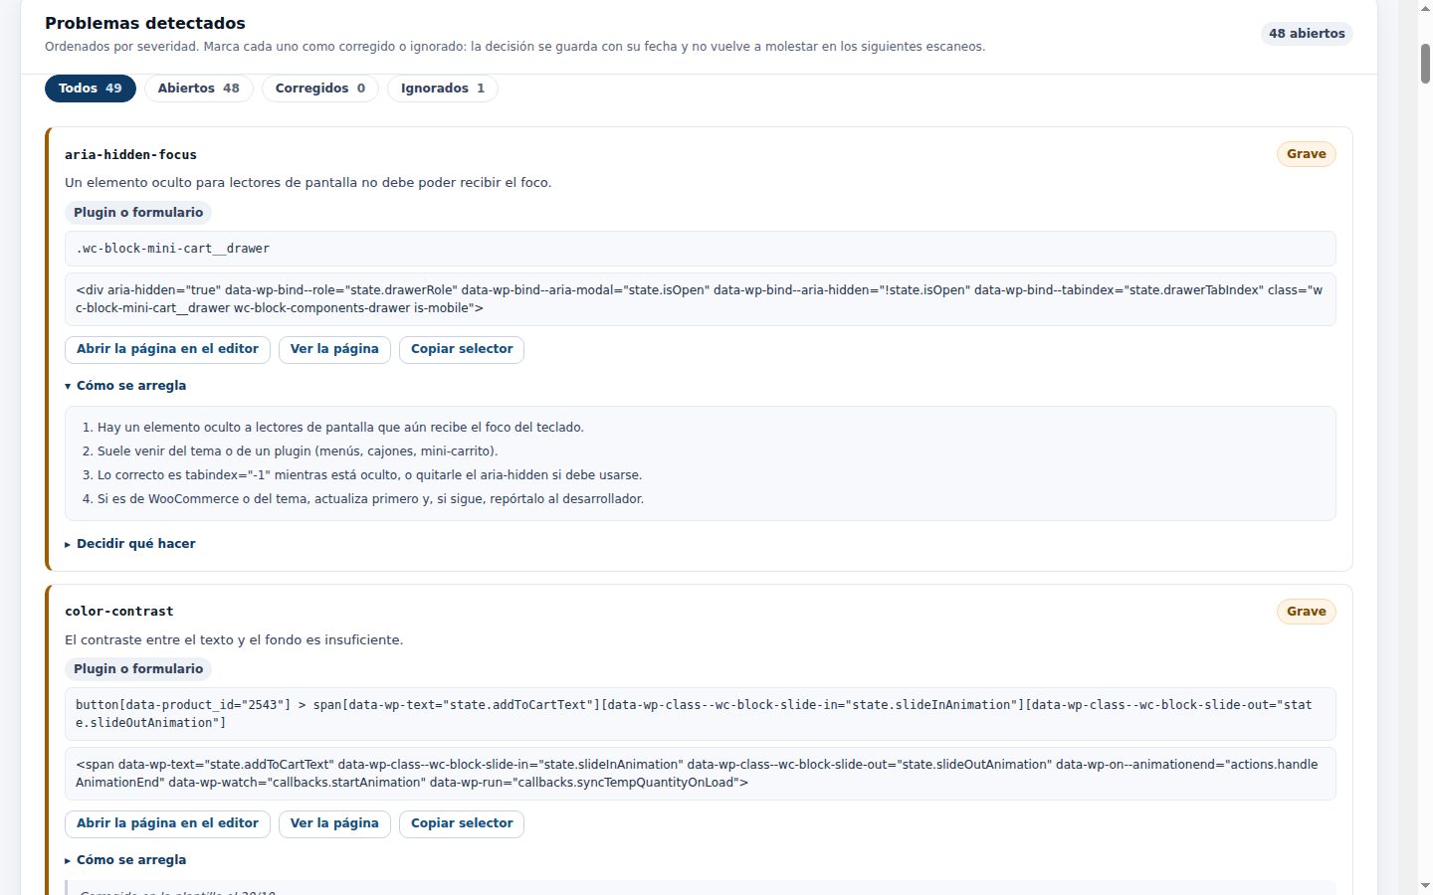The width and height of the screenshot is (1433, 895).
Task: Collapse Cómo se arregla for aria-hidden-focus
Action: click(x=125, y=386)
